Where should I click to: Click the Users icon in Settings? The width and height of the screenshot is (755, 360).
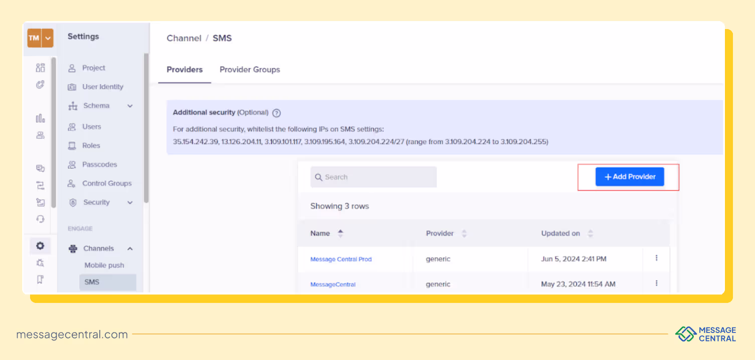(x=72, y=127)
